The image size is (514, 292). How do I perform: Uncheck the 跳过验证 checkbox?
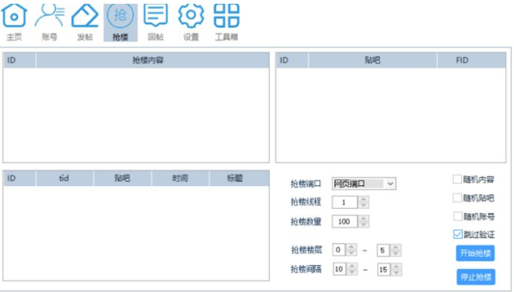pyautogui.click(x=457, y=234)
